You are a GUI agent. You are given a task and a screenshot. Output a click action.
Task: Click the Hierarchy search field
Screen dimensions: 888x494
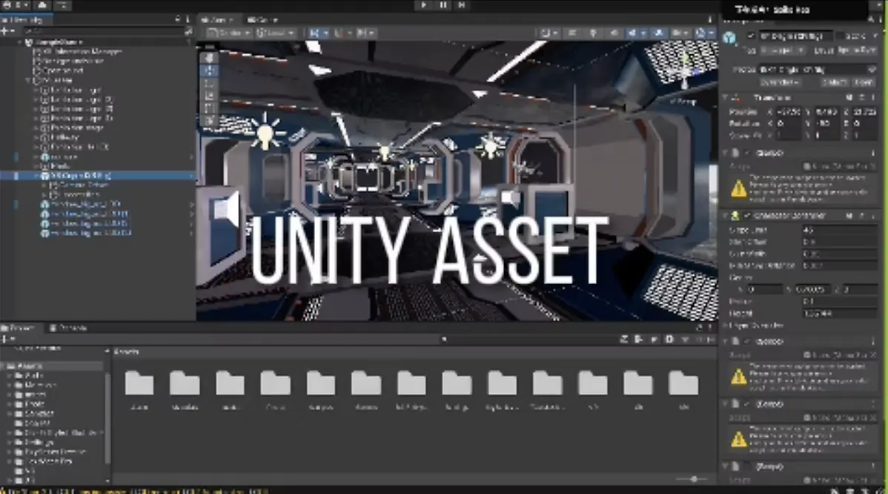coord(103,31)
